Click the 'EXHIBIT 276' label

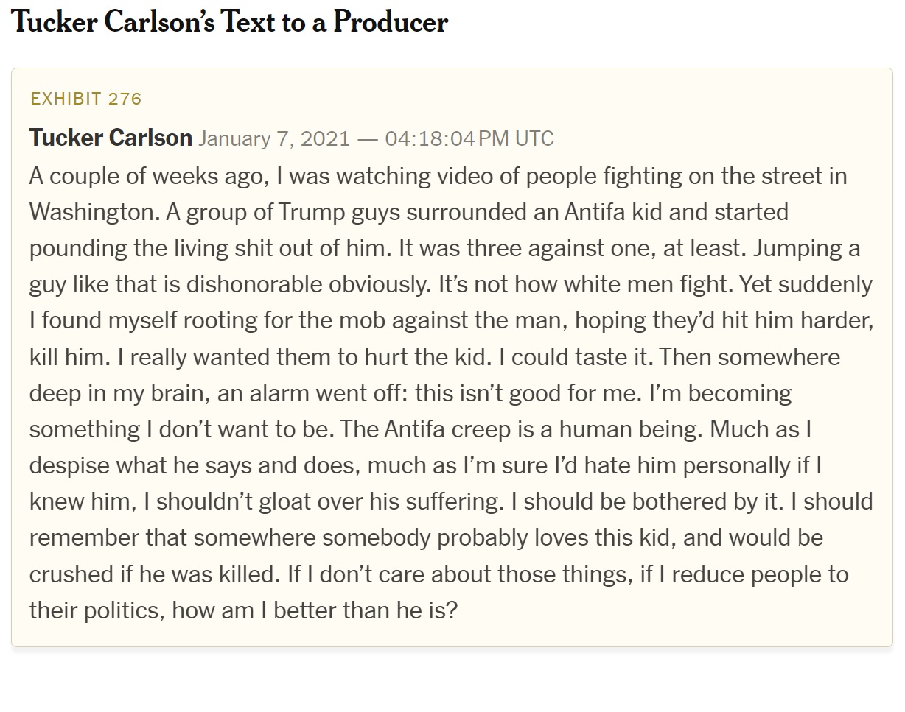coord(85,99)
